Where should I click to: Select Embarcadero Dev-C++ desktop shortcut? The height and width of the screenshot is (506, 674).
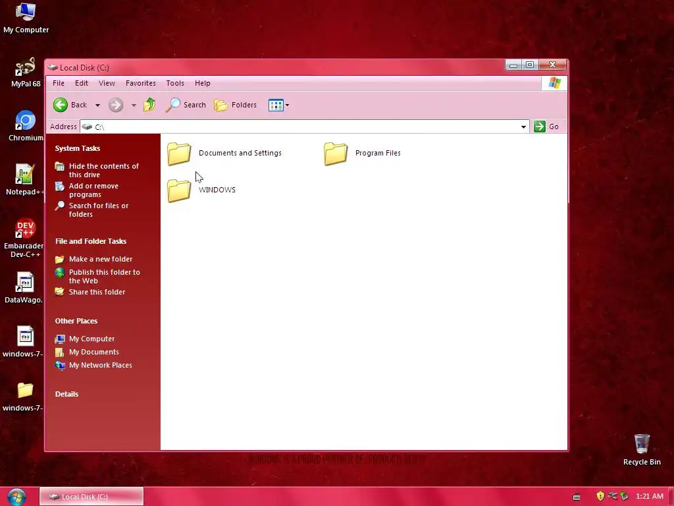[x=24, y=238]
